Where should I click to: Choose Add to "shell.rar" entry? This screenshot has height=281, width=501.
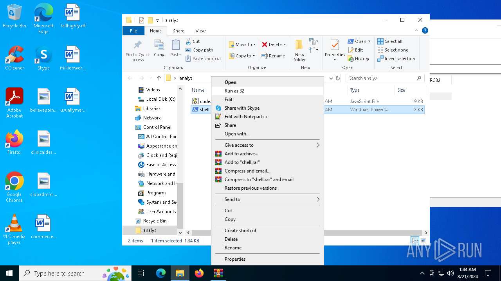pos(267,162)
